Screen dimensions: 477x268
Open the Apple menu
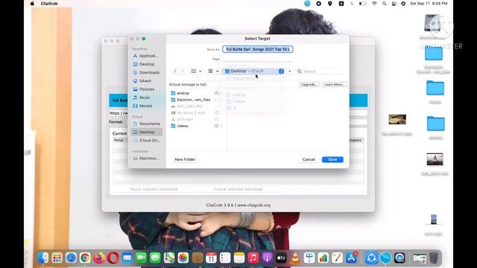[x=32, y=3]
